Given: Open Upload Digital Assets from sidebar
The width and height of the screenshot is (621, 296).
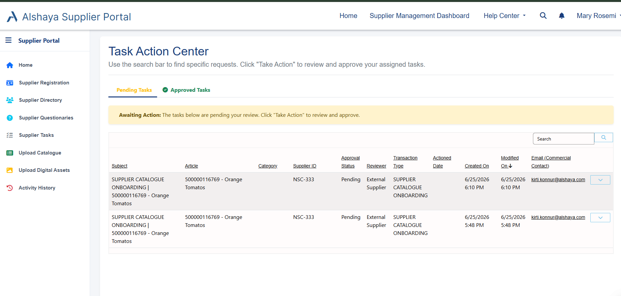Looking at the screenshot, I should pos(44,170).
